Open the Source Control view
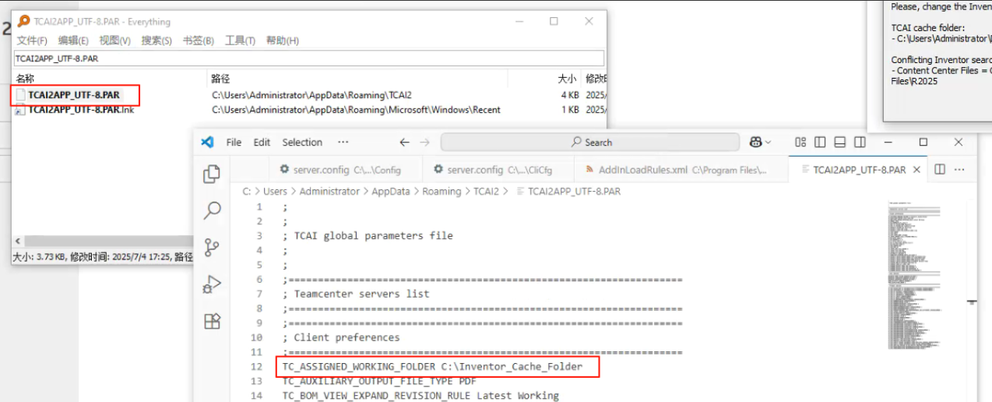The height and width of the screenshot is (402, 992). 212,248
